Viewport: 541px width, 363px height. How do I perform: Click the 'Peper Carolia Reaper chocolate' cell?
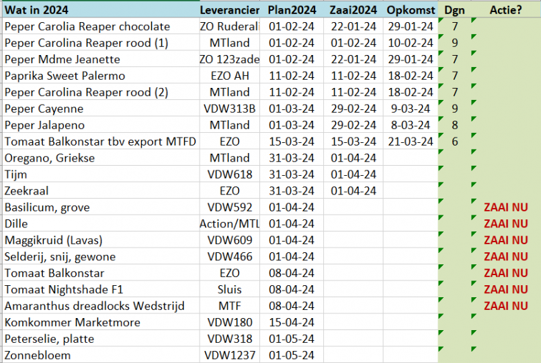coord(87,27)
